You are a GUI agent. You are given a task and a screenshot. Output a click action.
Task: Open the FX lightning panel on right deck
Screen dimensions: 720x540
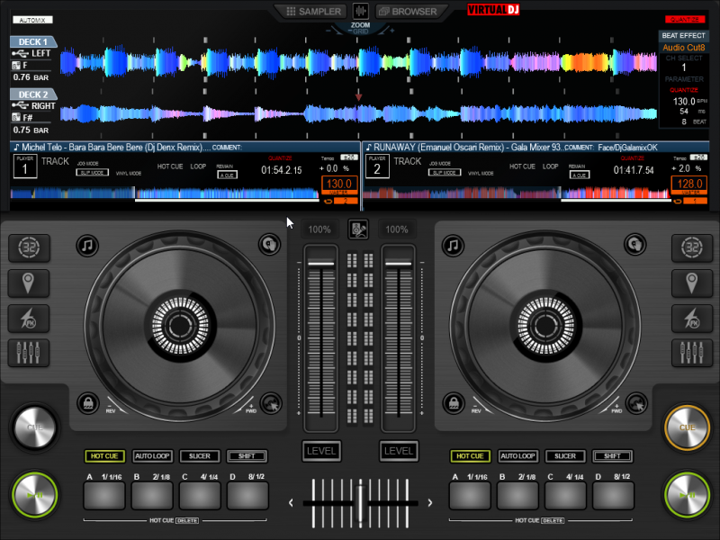(692, 319)
